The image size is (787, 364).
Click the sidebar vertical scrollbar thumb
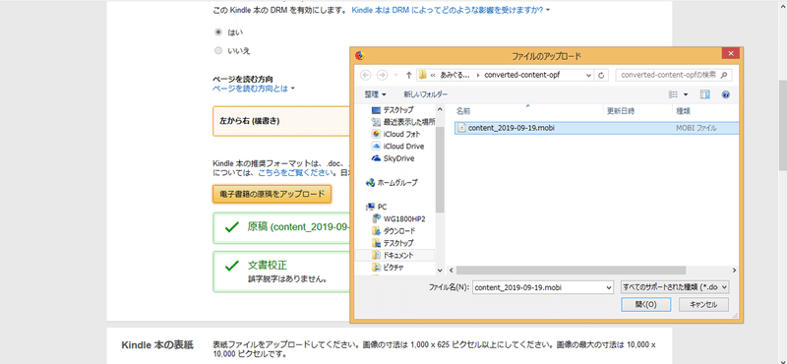tap(440, 169)
